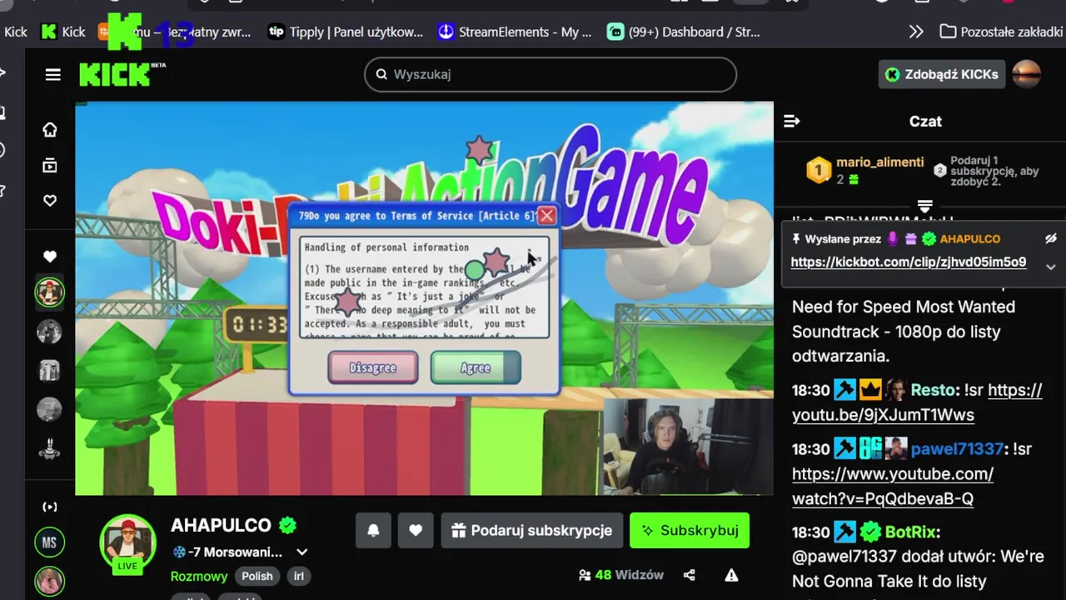The image size is (1066, 600).
Task: Click the green Subskrybuj button
Action: coord(690,530)
